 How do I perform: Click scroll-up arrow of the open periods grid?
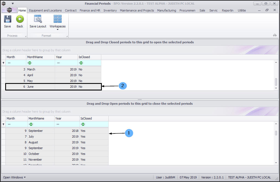pos(276,62)
